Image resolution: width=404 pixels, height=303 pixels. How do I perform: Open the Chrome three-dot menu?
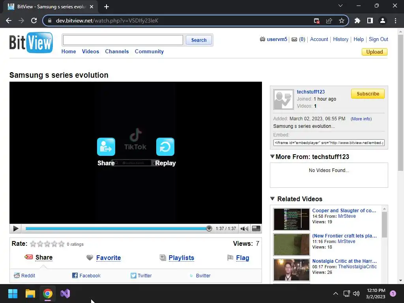pyautogui.click(x=395, y=21)
